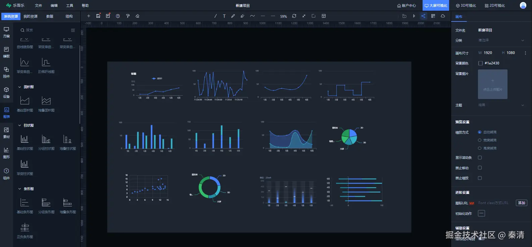Screen dimensions: 532x247
Task: Collapse the 条形图 category
Action: point(19,189)
